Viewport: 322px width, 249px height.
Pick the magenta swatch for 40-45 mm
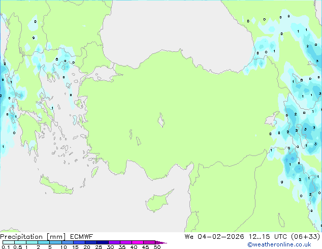click(138, 242)
